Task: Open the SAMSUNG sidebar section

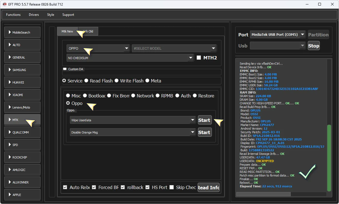Action: [x=22, y=70]
